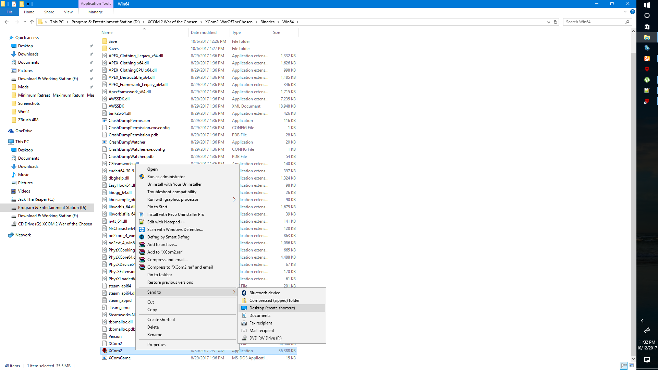Select Jack The Reaper (C:) drive
658x370 pixels.
[x=36, y=199]
